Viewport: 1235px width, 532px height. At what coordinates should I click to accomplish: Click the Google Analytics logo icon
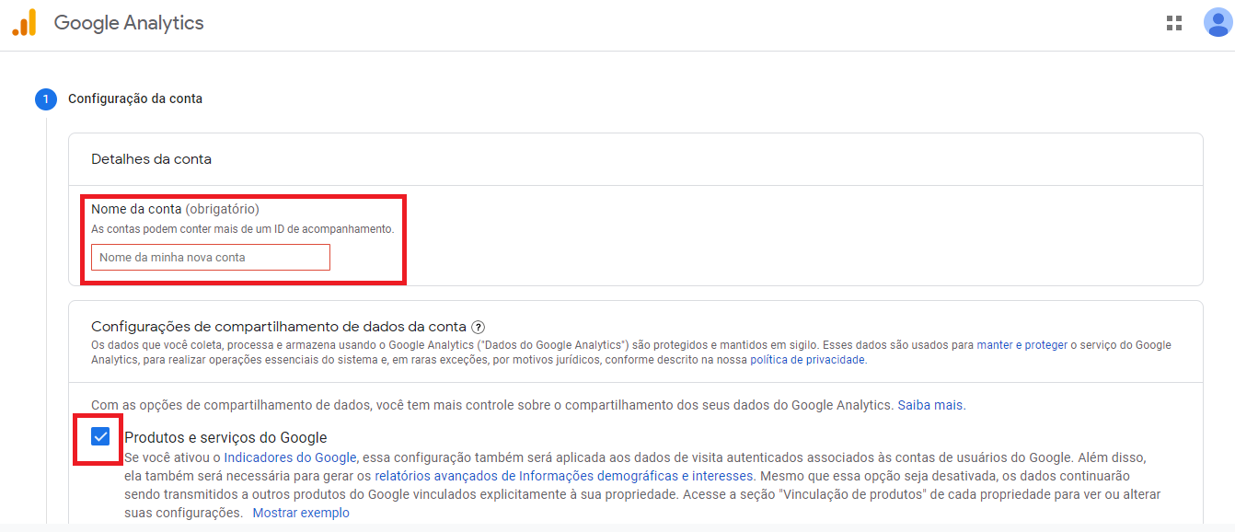pos(24,22)
